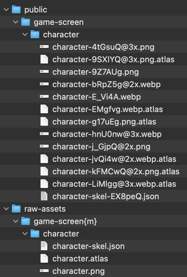Image resolution: width=187 pixels, height=277 pixels.
Task: Click the game-screen{m} folder icon
Action: (x=25, y=221)
